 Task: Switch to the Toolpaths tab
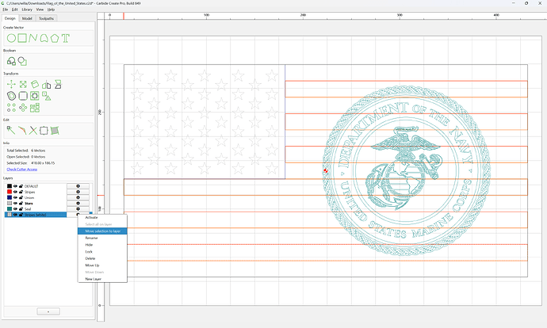46,18
